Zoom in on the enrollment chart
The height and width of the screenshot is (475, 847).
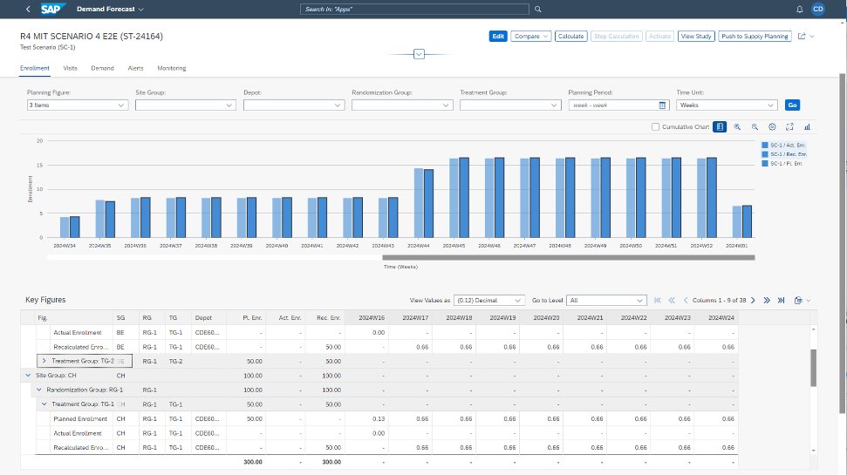coord(737,127)
